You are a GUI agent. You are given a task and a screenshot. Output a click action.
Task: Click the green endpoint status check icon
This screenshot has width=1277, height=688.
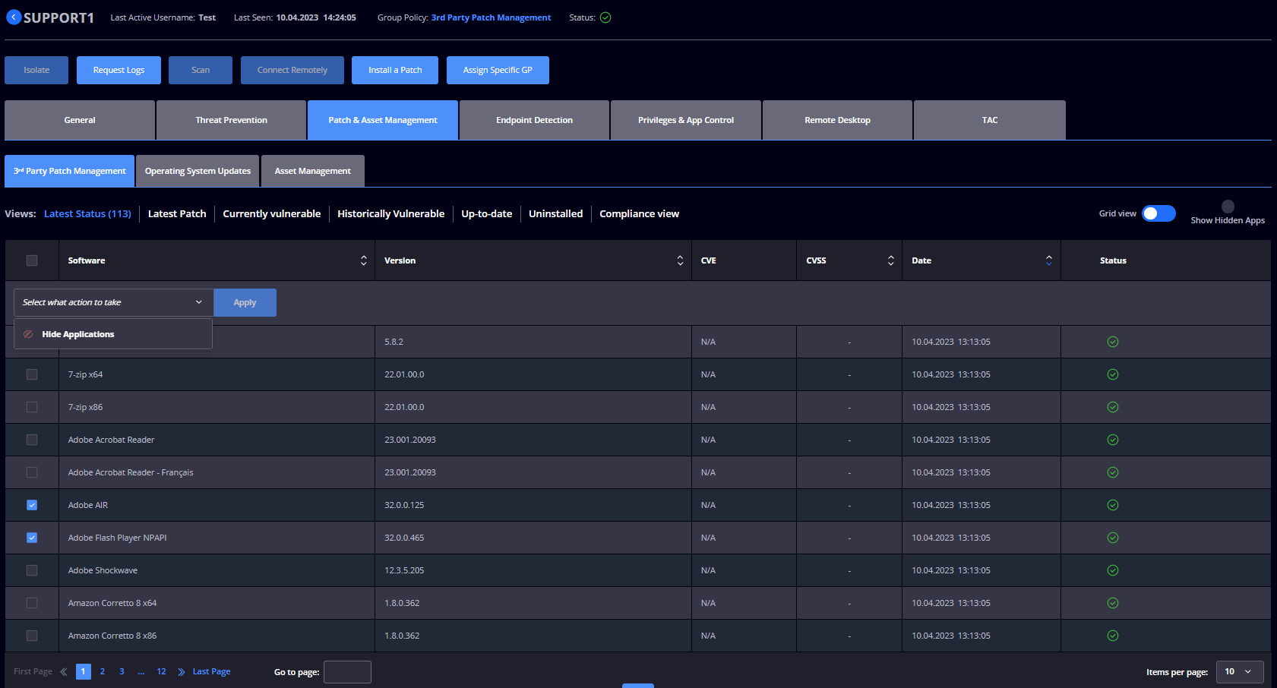point(605,17)
